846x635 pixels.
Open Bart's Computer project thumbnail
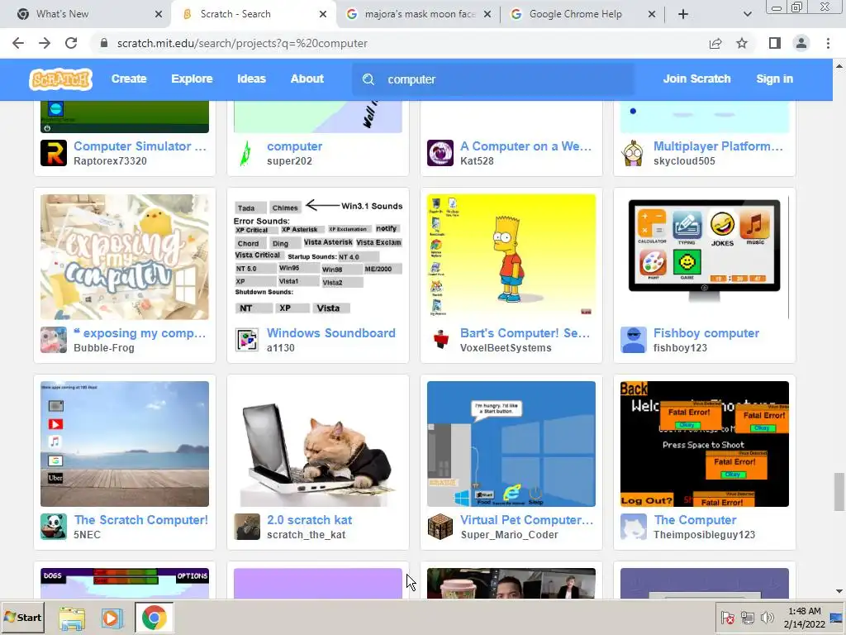pos(511,257)
